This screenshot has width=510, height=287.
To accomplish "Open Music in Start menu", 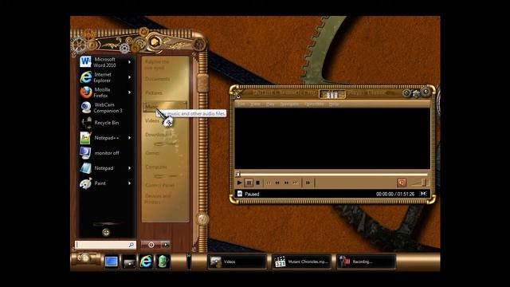I will (x=165, y=107).
